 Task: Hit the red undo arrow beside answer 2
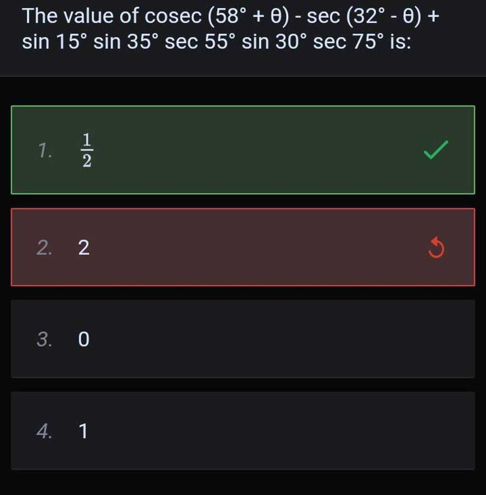(x=435, y=247)
